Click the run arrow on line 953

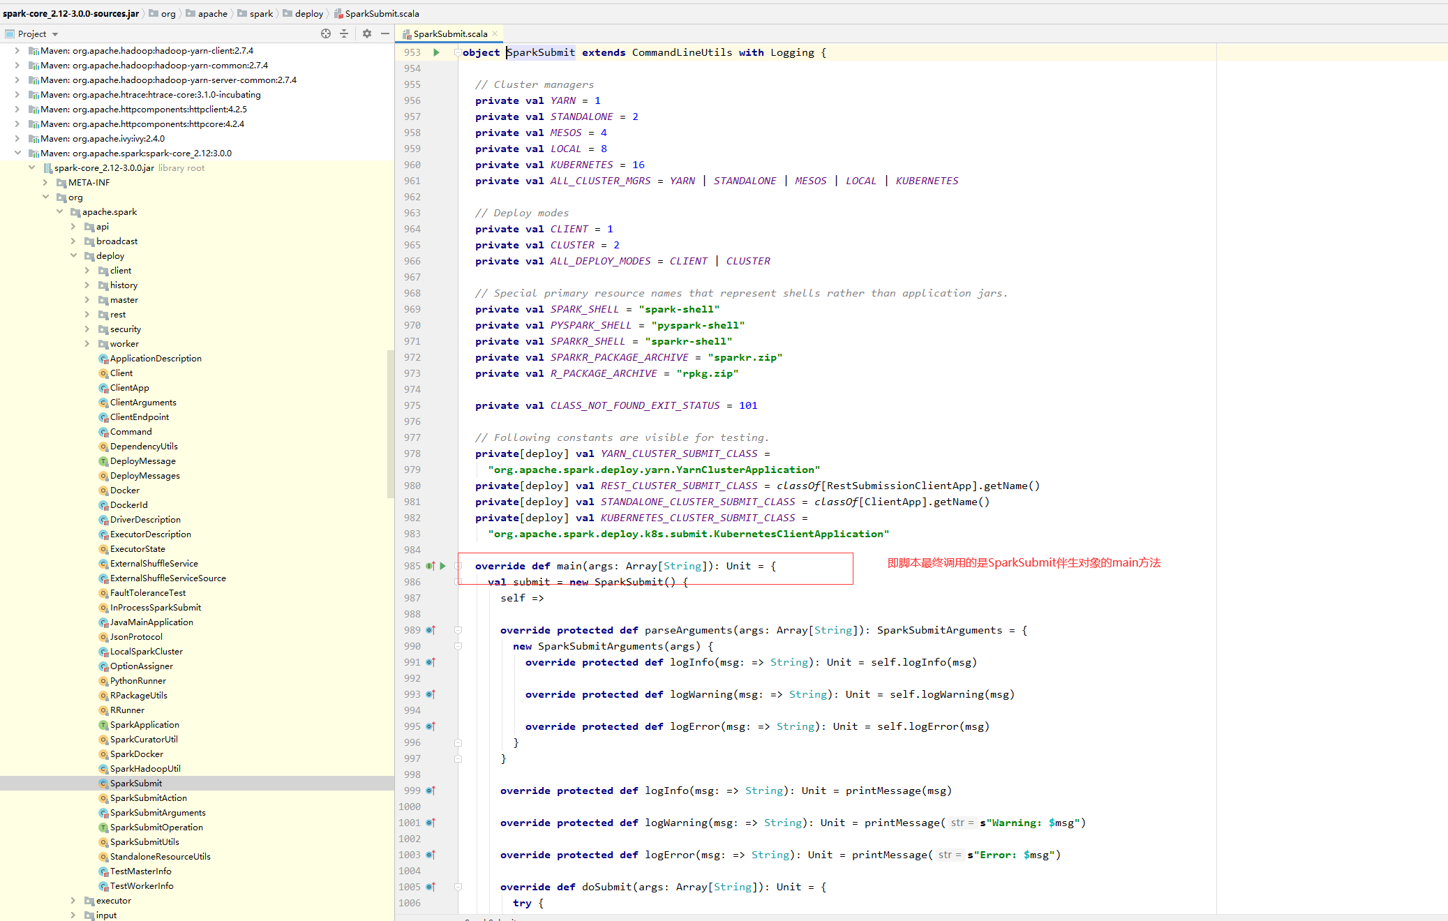[x=436, y=52]
